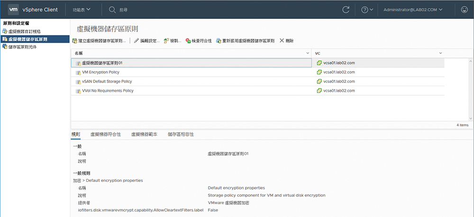The image size is (474, 217).
Task: Click vCenter icon in VM Encryption Policy row
Action: click(x=319, y=72)
